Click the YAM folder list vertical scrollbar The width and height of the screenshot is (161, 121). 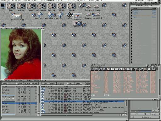pyautogui.click(x=39, y=99)
